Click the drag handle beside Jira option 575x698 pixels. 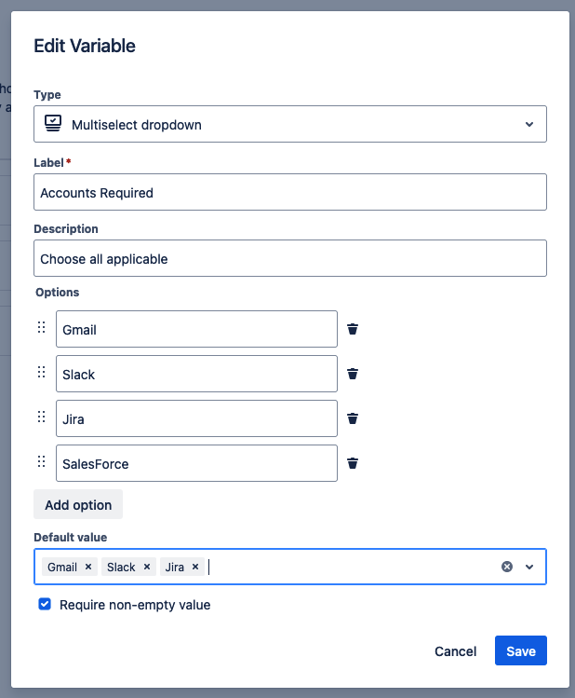click(x=41, y=417)
